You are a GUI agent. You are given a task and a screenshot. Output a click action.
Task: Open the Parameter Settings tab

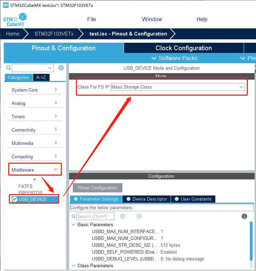click(x=96, y=199)
